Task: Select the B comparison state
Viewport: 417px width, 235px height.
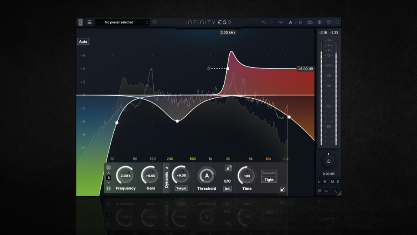Action: click(x=301, y=22)
